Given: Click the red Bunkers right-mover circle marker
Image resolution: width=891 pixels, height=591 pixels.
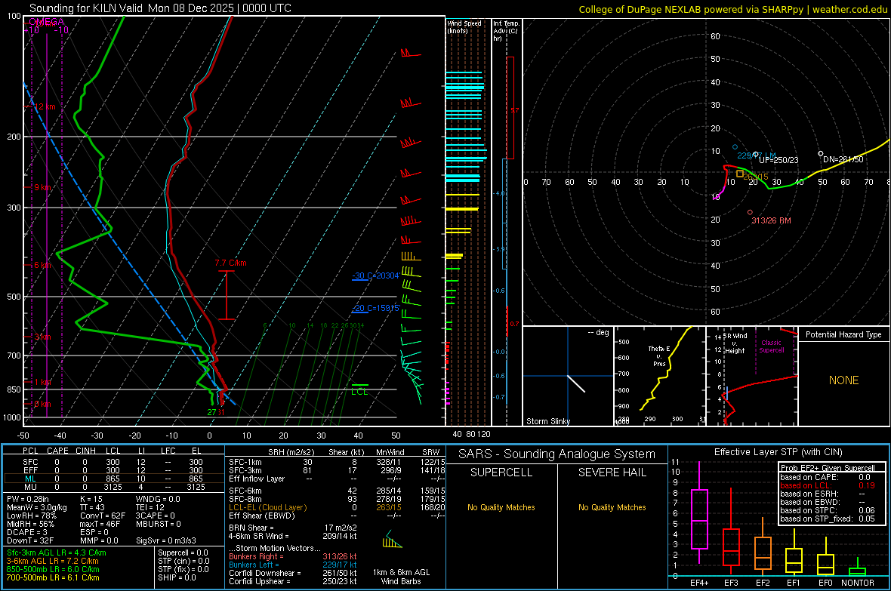Looking at the screenshot, I should point(750,212).
